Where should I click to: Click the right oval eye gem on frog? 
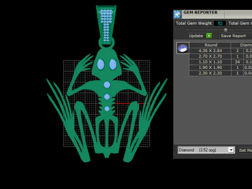[113, 65]
